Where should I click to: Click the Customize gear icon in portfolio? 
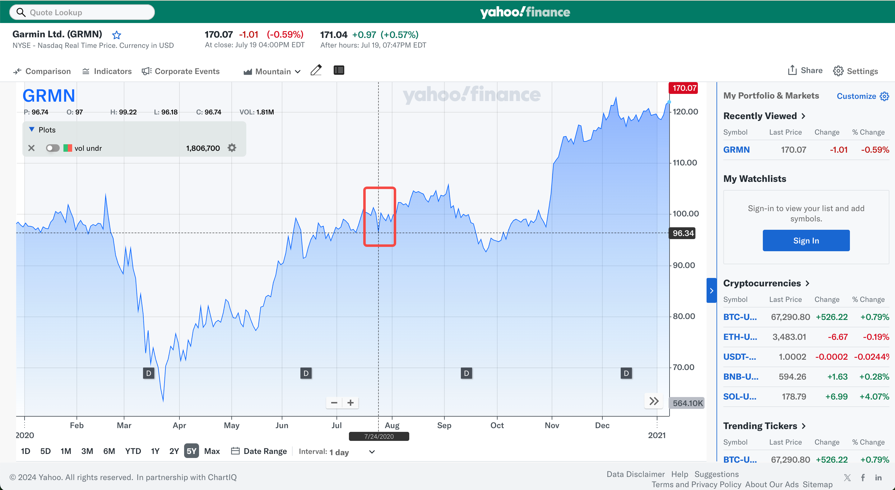click(x=884, y=96)
